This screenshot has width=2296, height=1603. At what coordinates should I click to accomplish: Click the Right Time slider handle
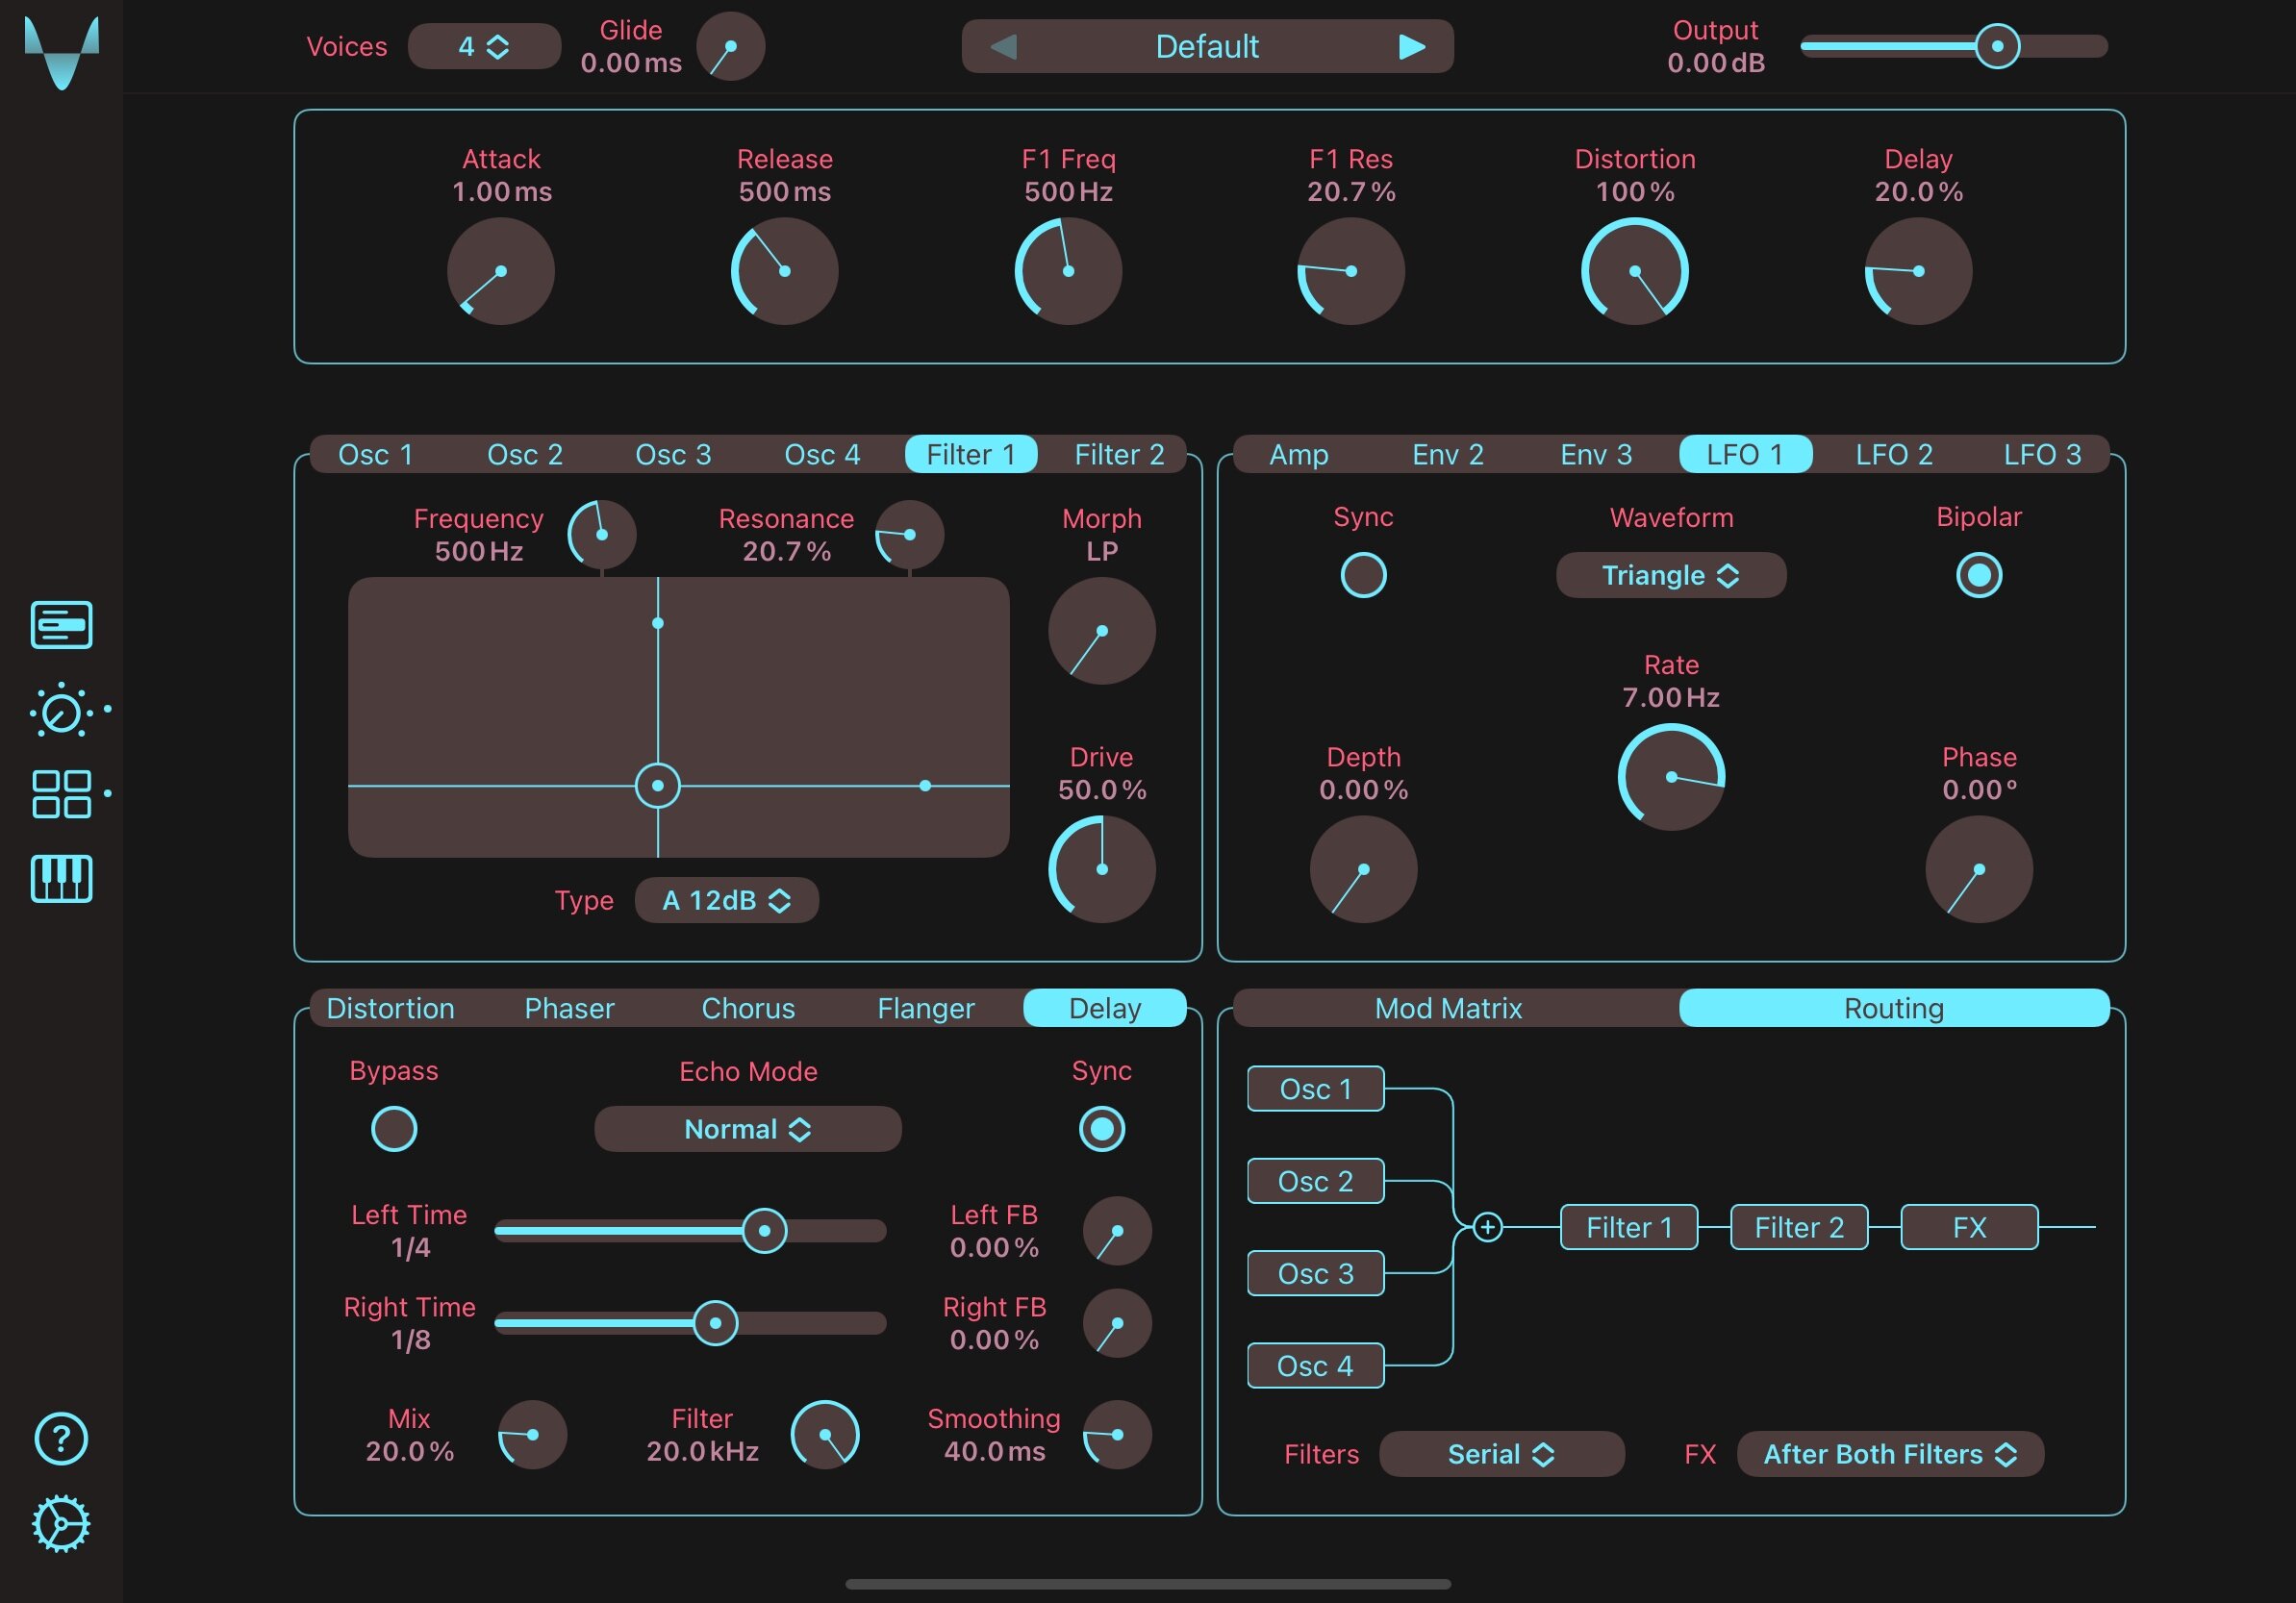pos(715,1324)
